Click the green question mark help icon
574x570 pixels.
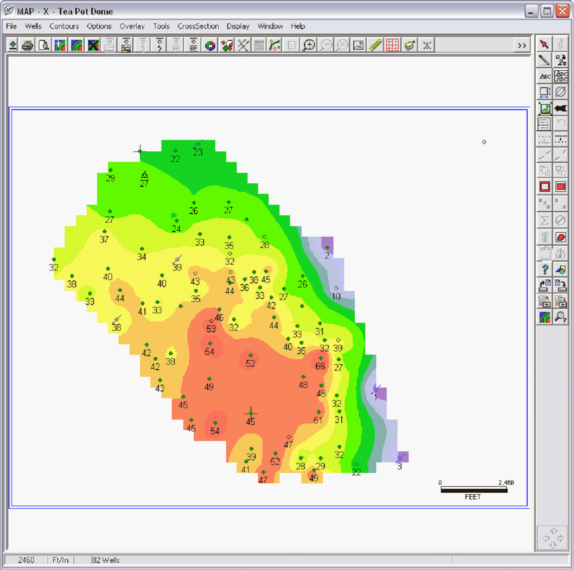pyautogui.click(x=545, y=270)
